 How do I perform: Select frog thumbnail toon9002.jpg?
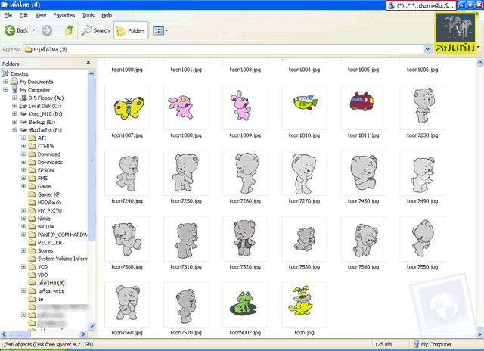(x=245, y=304)
